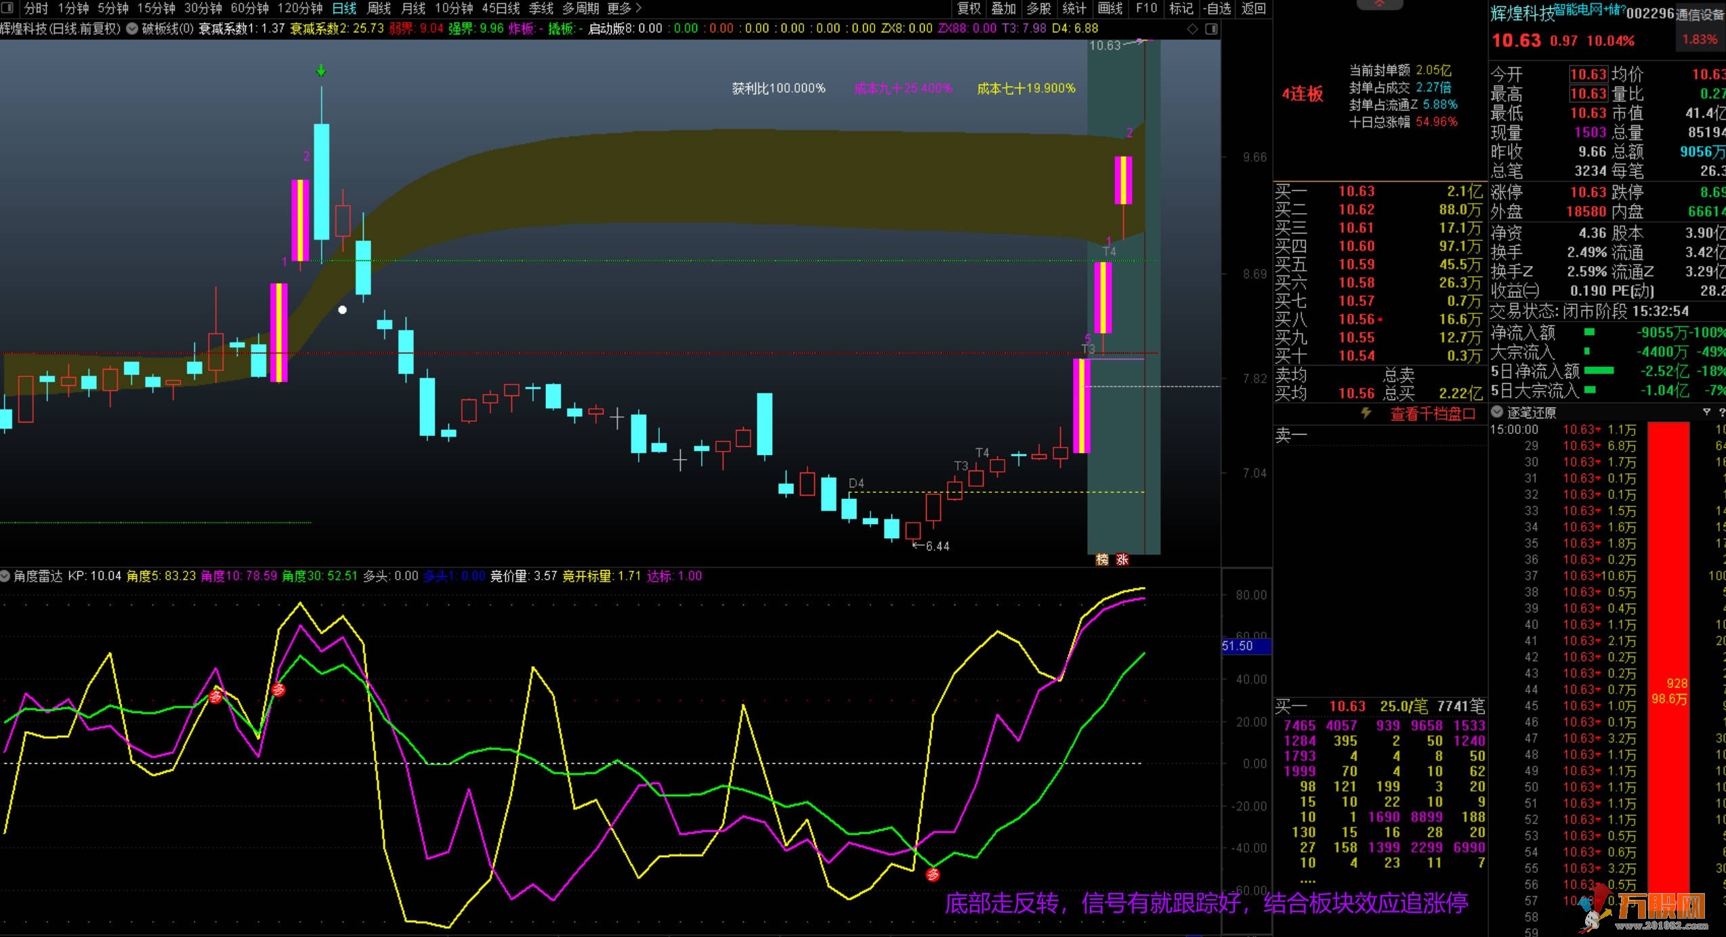Click the 4连板 label

click(x=1302, y=93)
